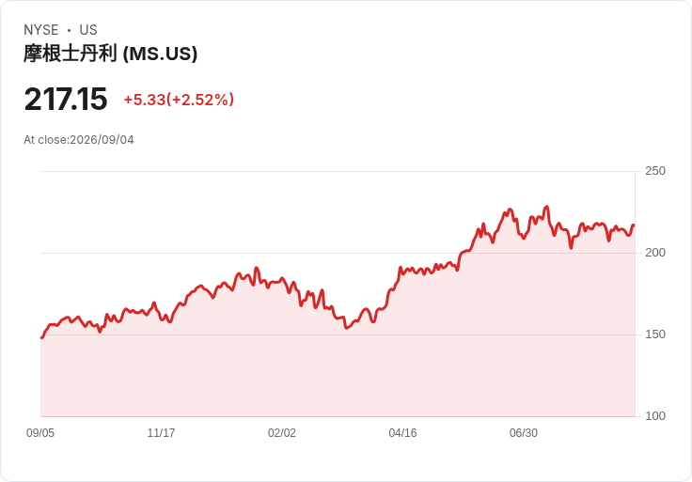Screen dimensions: 692x482
Task: Click the 09/05 date axis label
Action: point(40,433)
